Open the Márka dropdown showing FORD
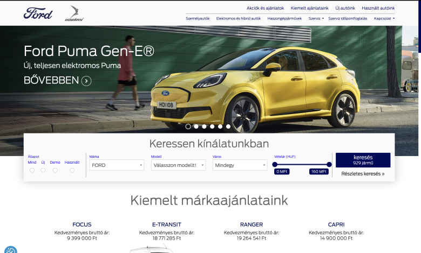421x253 pixels. pos(117,165)
